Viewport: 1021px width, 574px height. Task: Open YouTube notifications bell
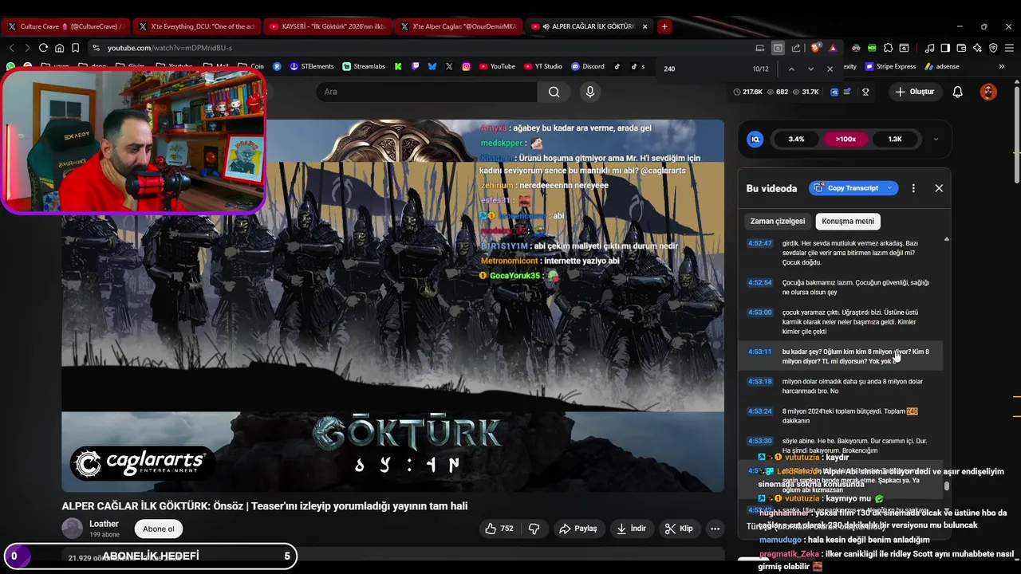(x=958, y=92)
